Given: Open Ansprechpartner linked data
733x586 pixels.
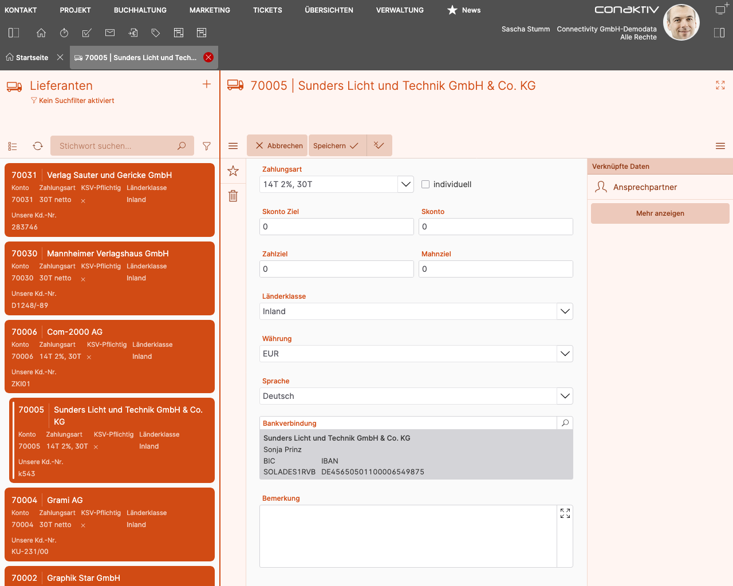Looking at the screenshot, I should click(x=660, y=187).
